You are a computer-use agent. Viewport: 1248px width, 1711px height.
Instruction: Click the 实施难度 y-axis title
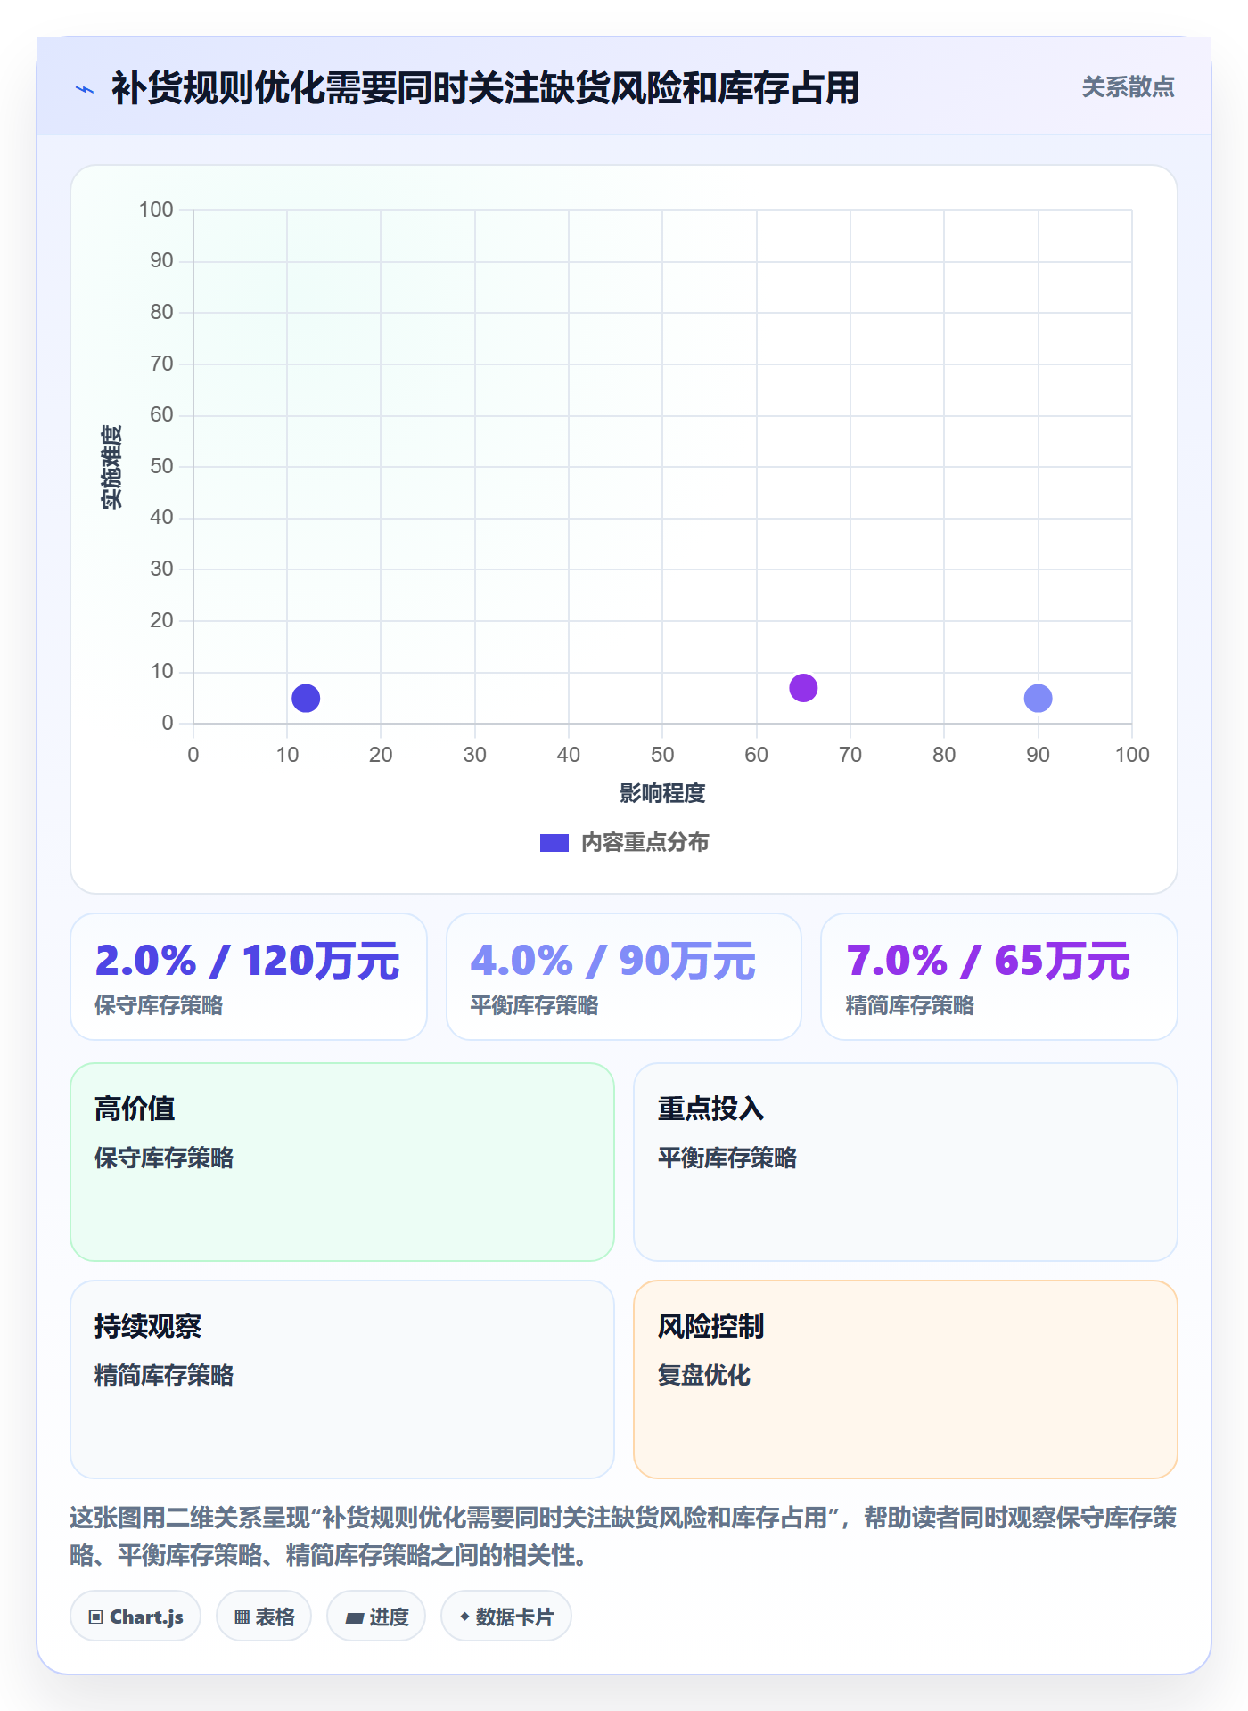[111, 467]
